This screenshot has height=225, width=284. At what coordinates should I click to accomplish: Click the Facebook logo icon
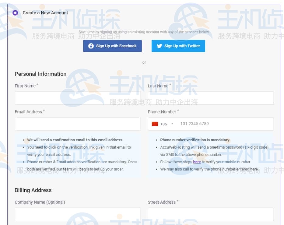[x=91, y=46]
